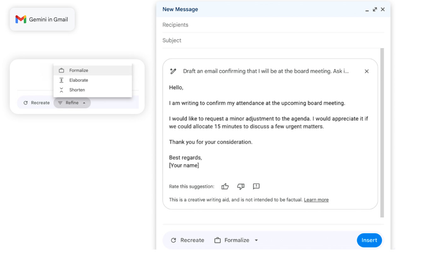428x255 pixels.
Task: Rate the suggestion thumbs down
Action: 241,187
